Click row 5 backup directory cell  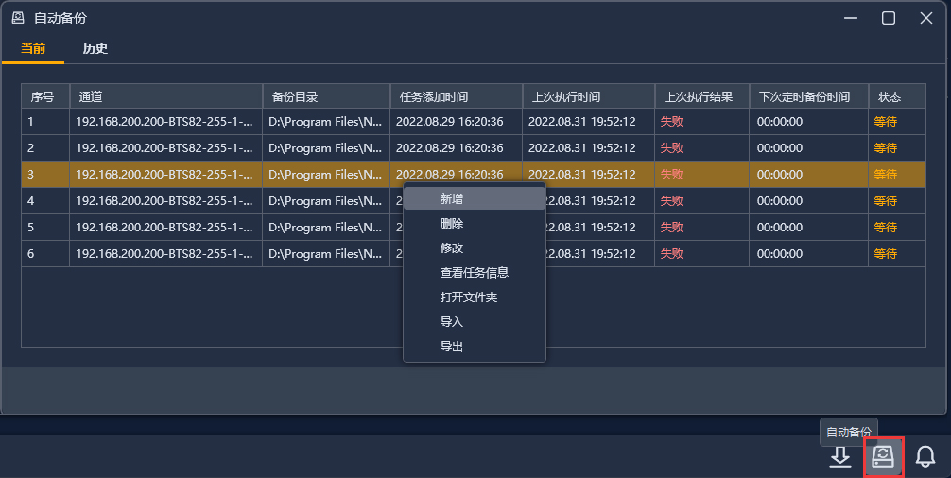coord(326,227)
